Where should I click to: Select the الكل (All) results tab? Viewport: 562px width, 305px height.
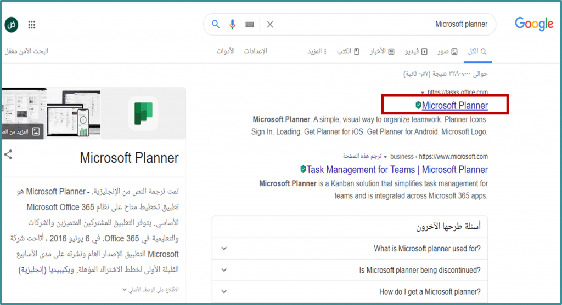[x=477, y=51]
